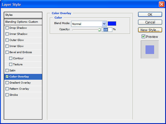Enable the Drop Shadow checkbox
The image size is (166, 124).
(x=7, y=28)
